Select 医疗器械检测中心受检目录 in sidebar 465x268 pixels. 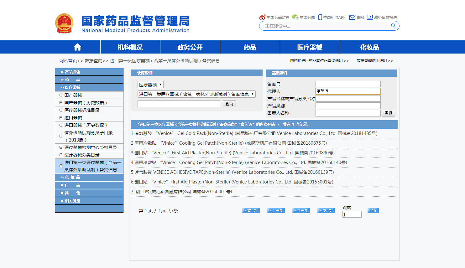pyautogui.click(x=91, y=147)
